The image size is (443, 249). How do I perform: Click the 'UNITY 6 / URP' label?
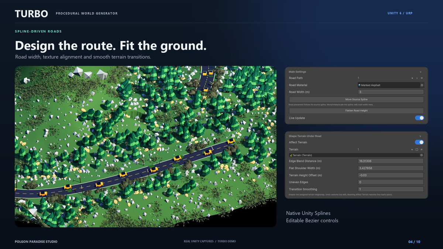tap(400, 13)
